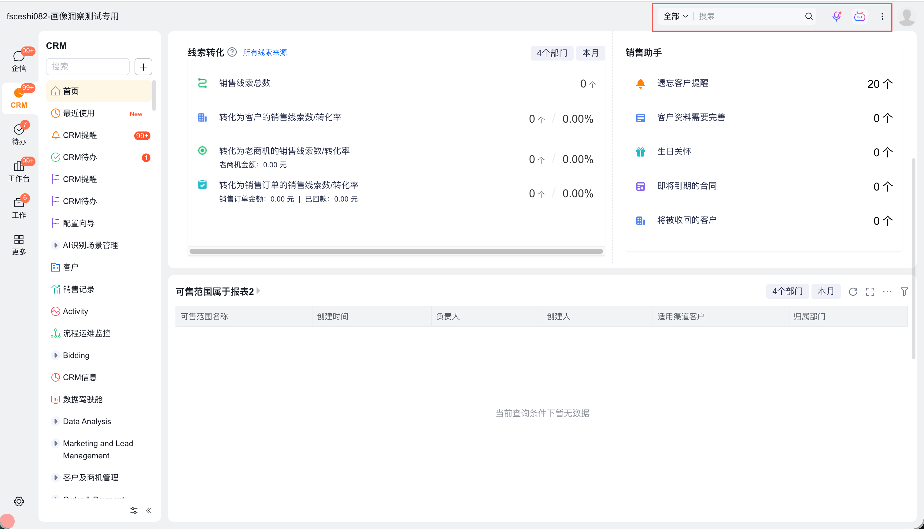Switch to the 工作台 module
This screenshot has height=529, width=924.
(19, 171)
